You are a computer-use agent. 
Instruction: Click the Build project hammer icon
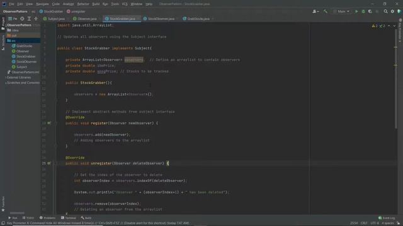tap(326, 11)
